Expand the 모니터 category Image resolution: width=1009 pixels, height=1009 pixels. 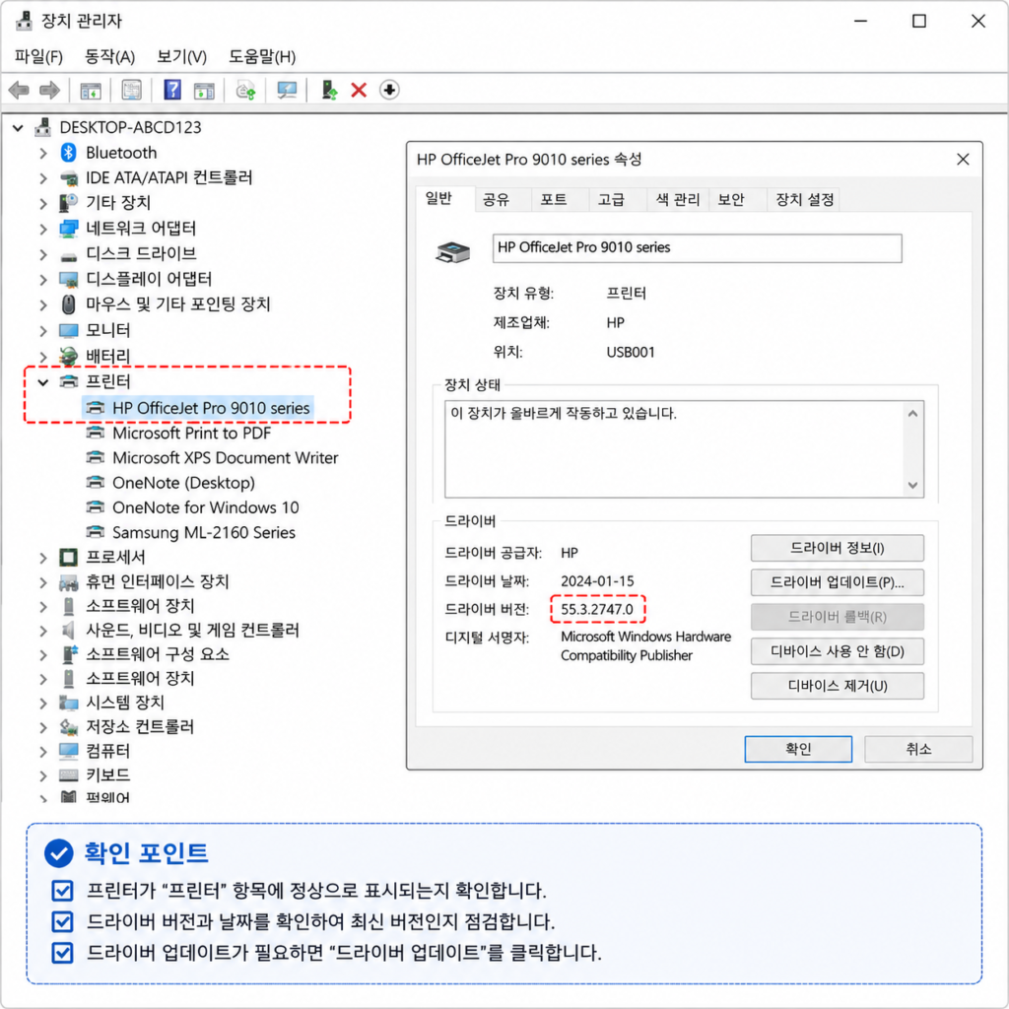[43, 331]
